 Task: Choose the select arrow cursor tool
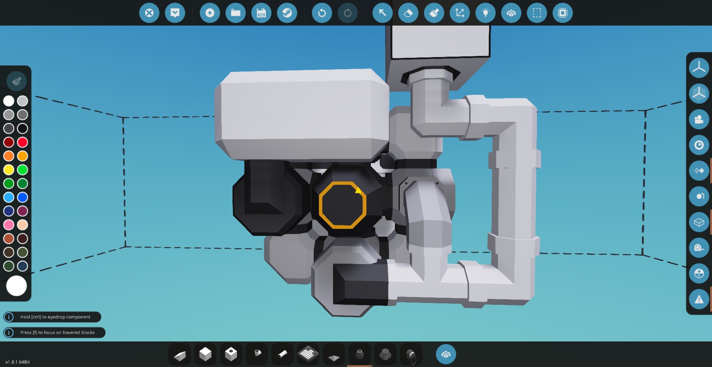pos(382,13)
